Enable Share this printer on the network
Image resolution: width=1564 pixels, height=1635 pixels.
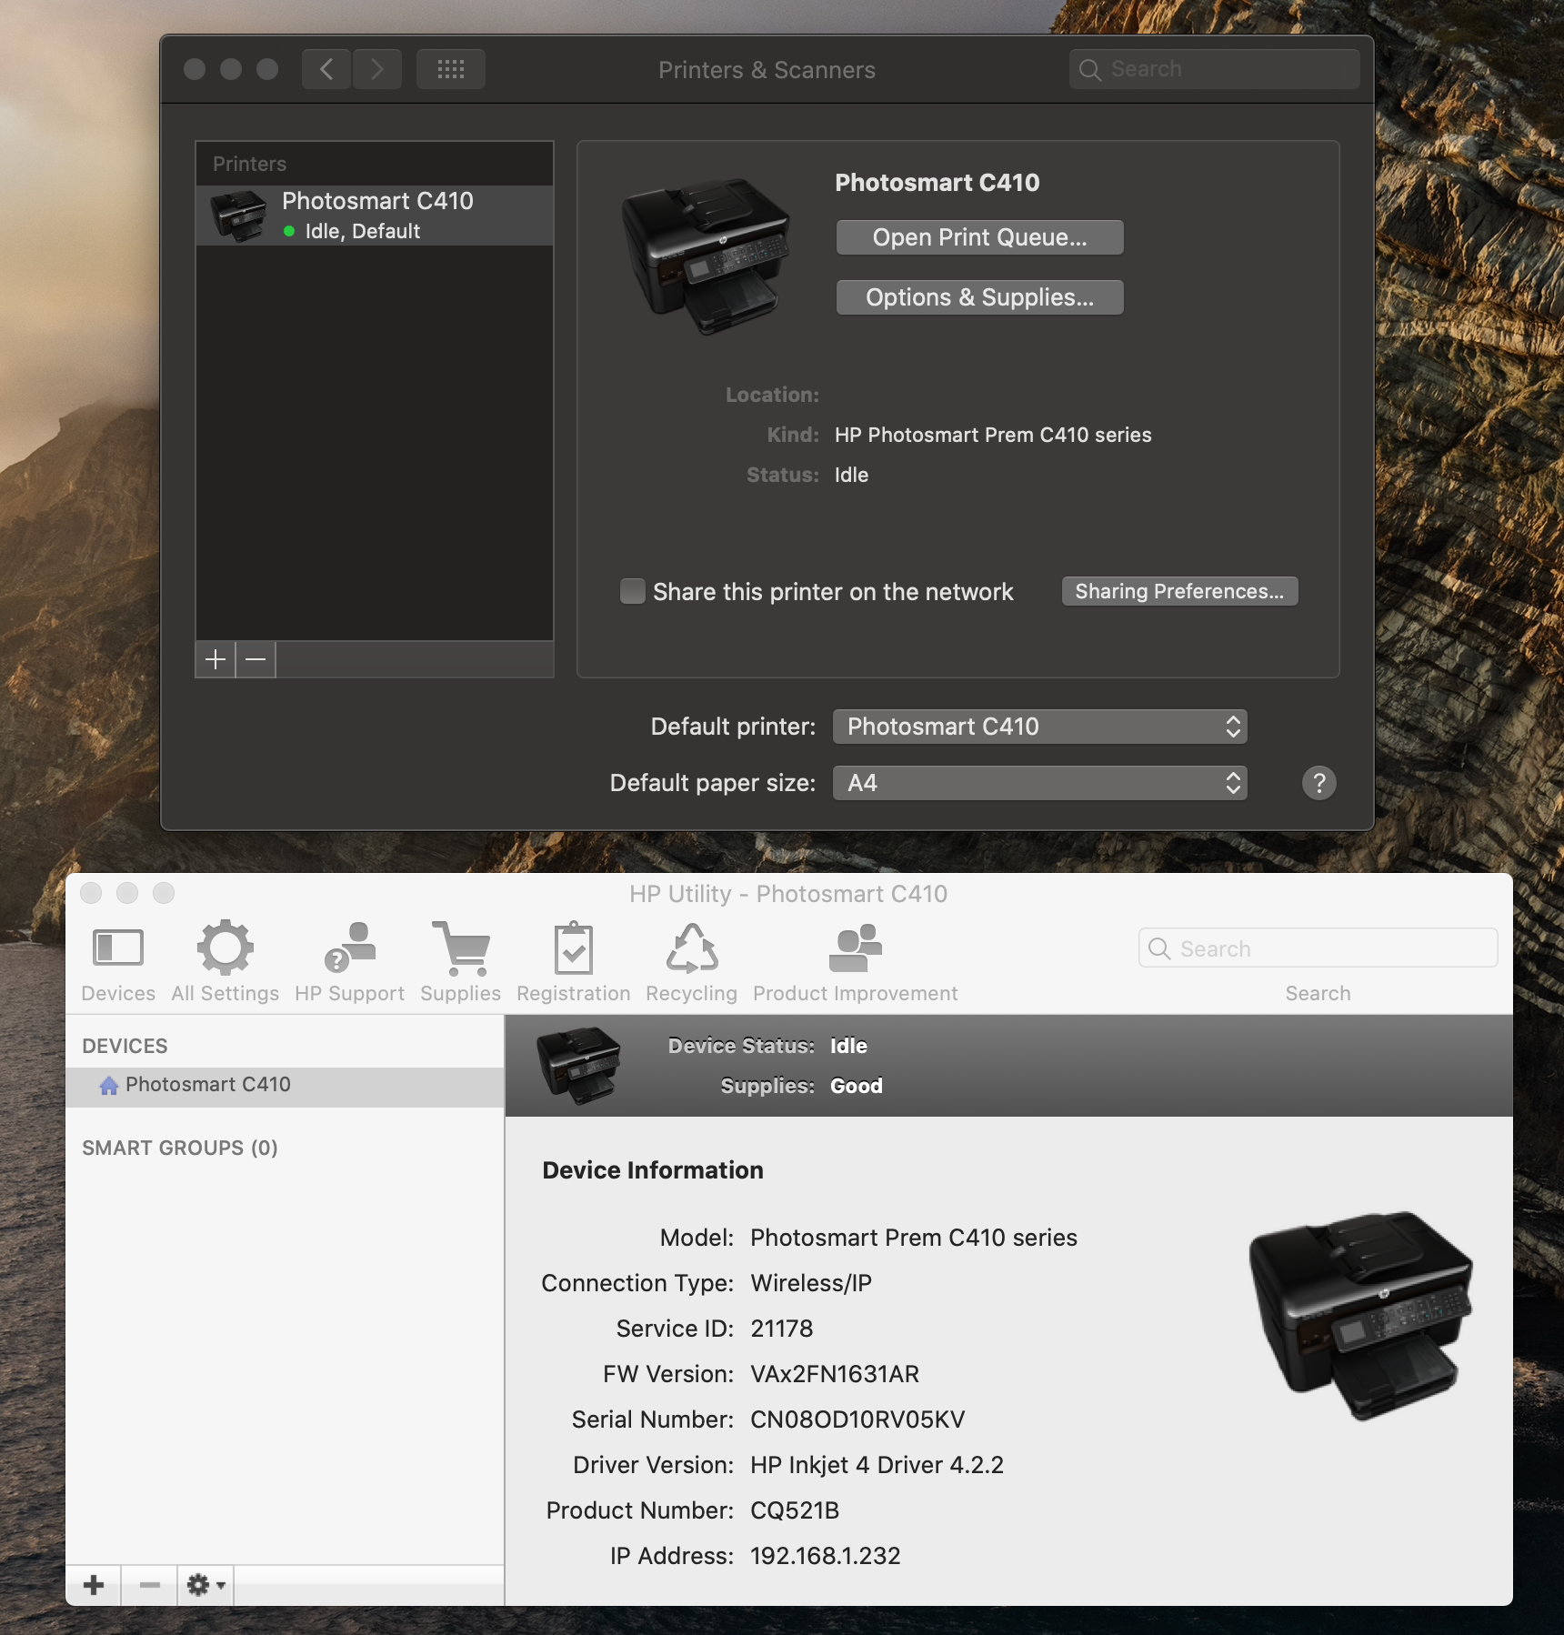(x=632, y=592)
